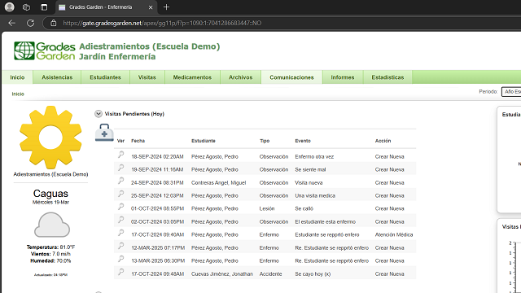Click Crear Nueva for 19-SEP-2024 visit
521x293 pixels.
click(x=389, y=169)
